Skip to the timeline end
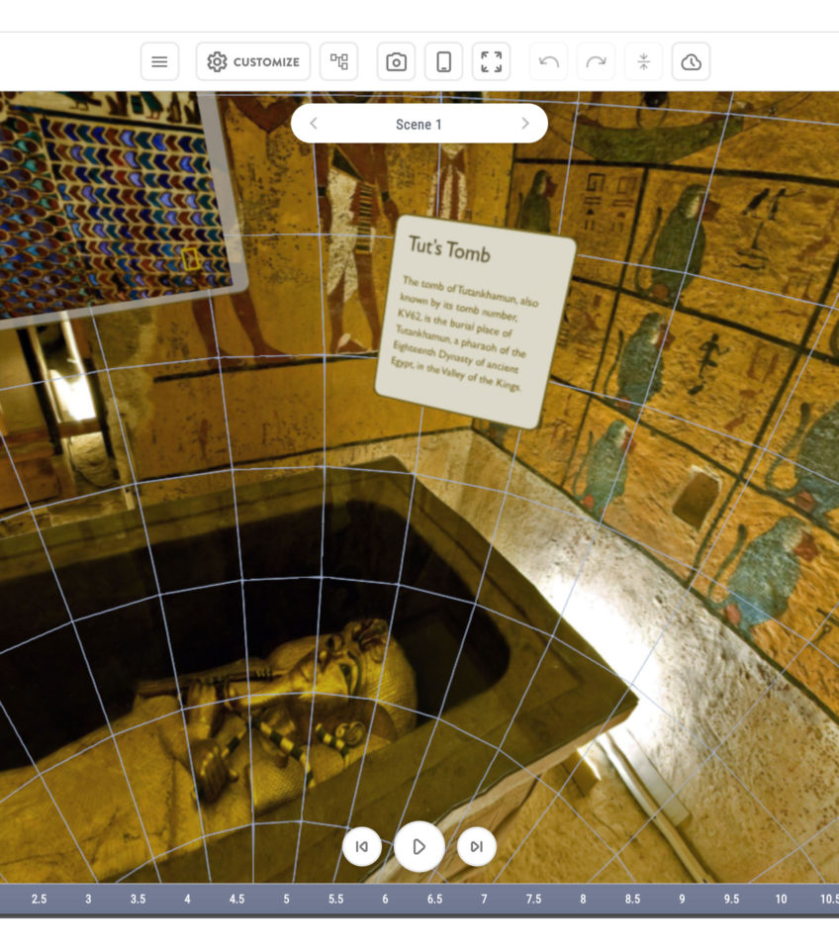 pos(477,846)
